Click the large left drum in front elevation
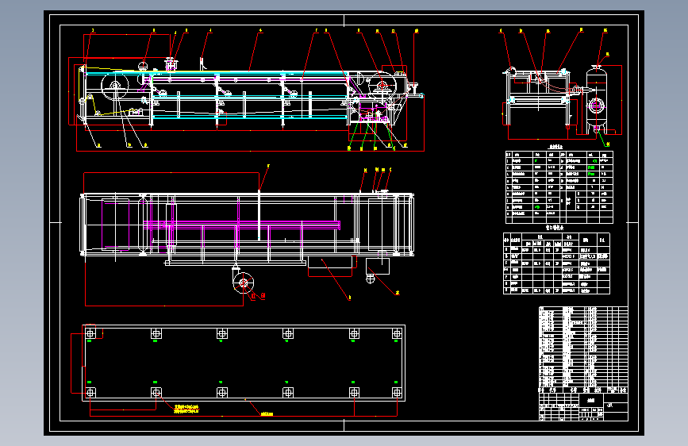The height and width of the screenshot is (446, 688). [x=115, y=86]
